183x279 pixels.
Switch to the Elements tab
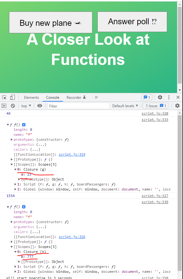point(31,98)
